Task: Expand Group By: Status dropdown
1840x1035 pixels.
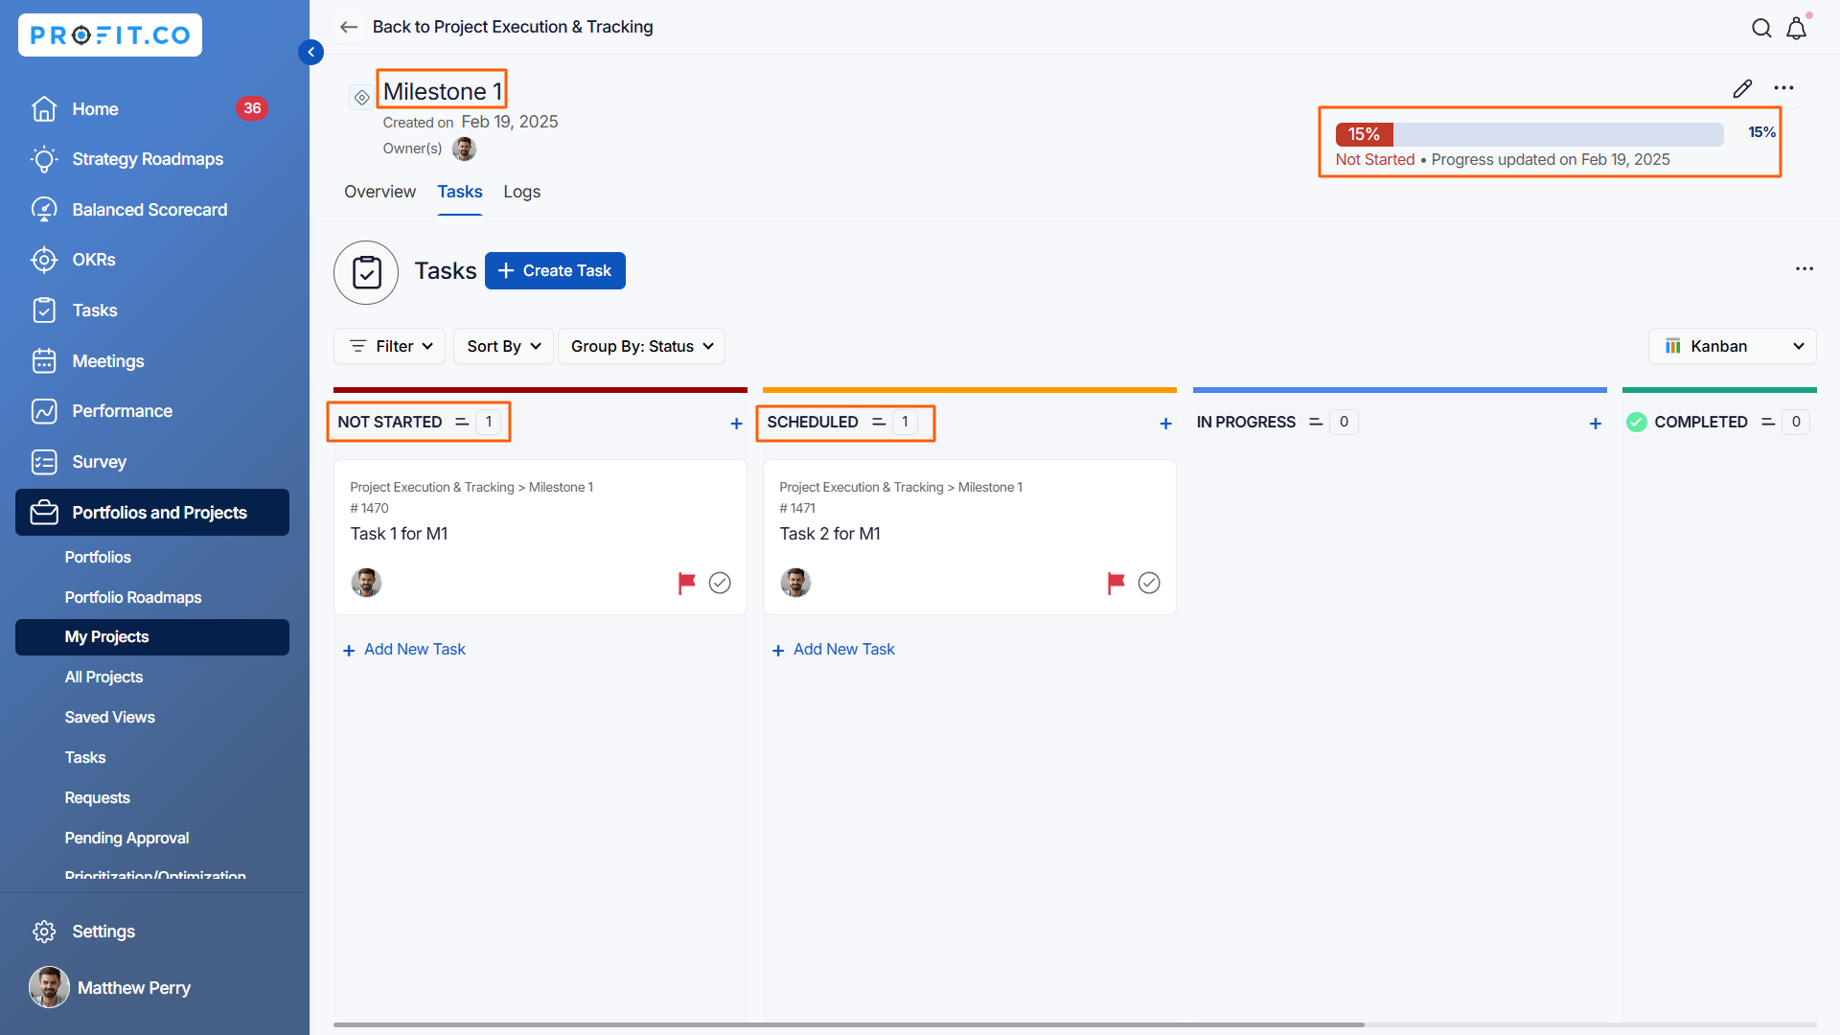Action: (x=641, y=346)
